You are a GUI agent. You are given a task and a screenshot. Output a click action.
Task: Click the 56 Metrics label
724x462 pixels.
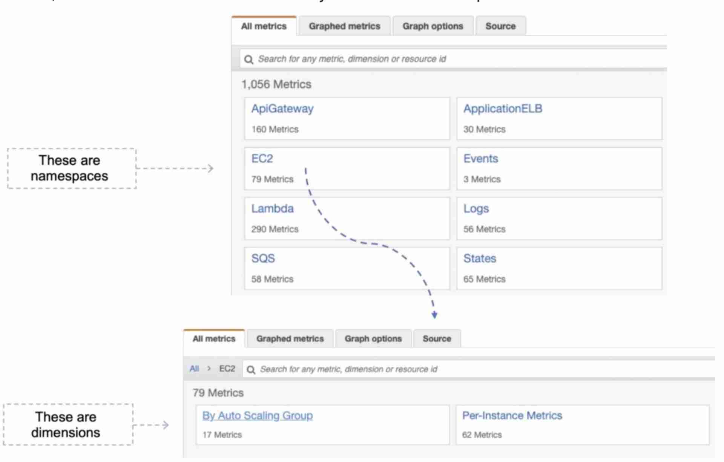click(484, 229)
